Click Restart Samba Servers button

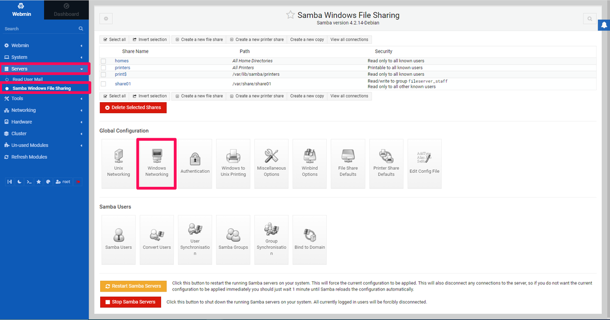pyautogui.click(x=133, y=286)
